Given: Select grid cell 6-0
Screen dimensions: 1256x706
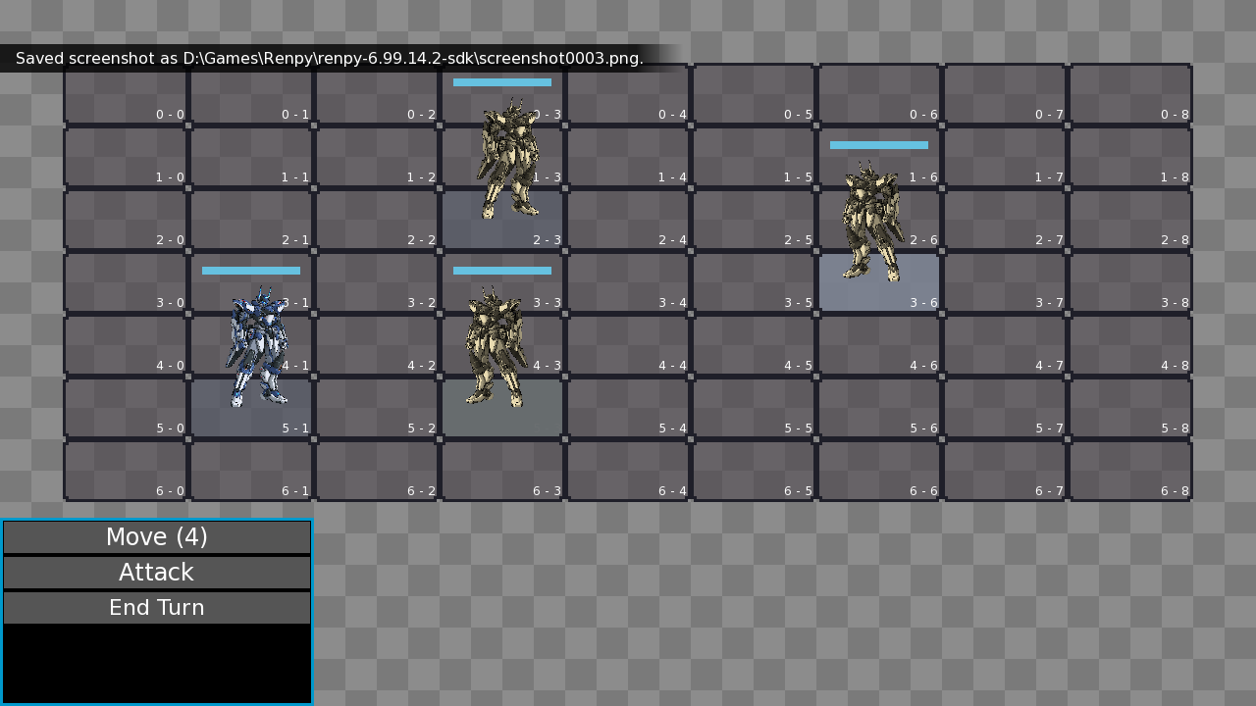Looking at the screenshot, I should [x=126, y=471].
